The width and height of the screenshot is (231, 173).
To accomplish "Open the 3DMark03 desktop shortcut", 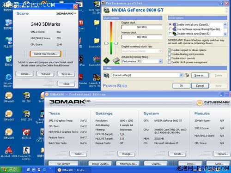I will [x=9, y=97].
